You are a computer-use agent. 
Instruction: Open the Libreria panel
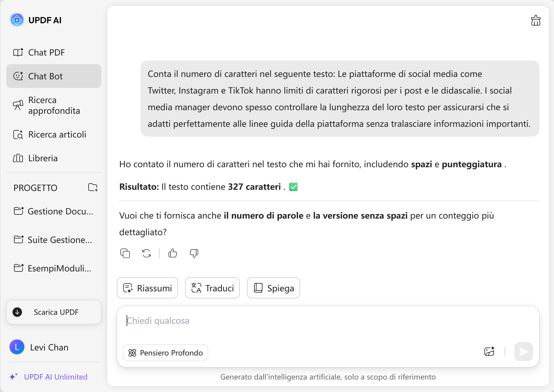43,158
